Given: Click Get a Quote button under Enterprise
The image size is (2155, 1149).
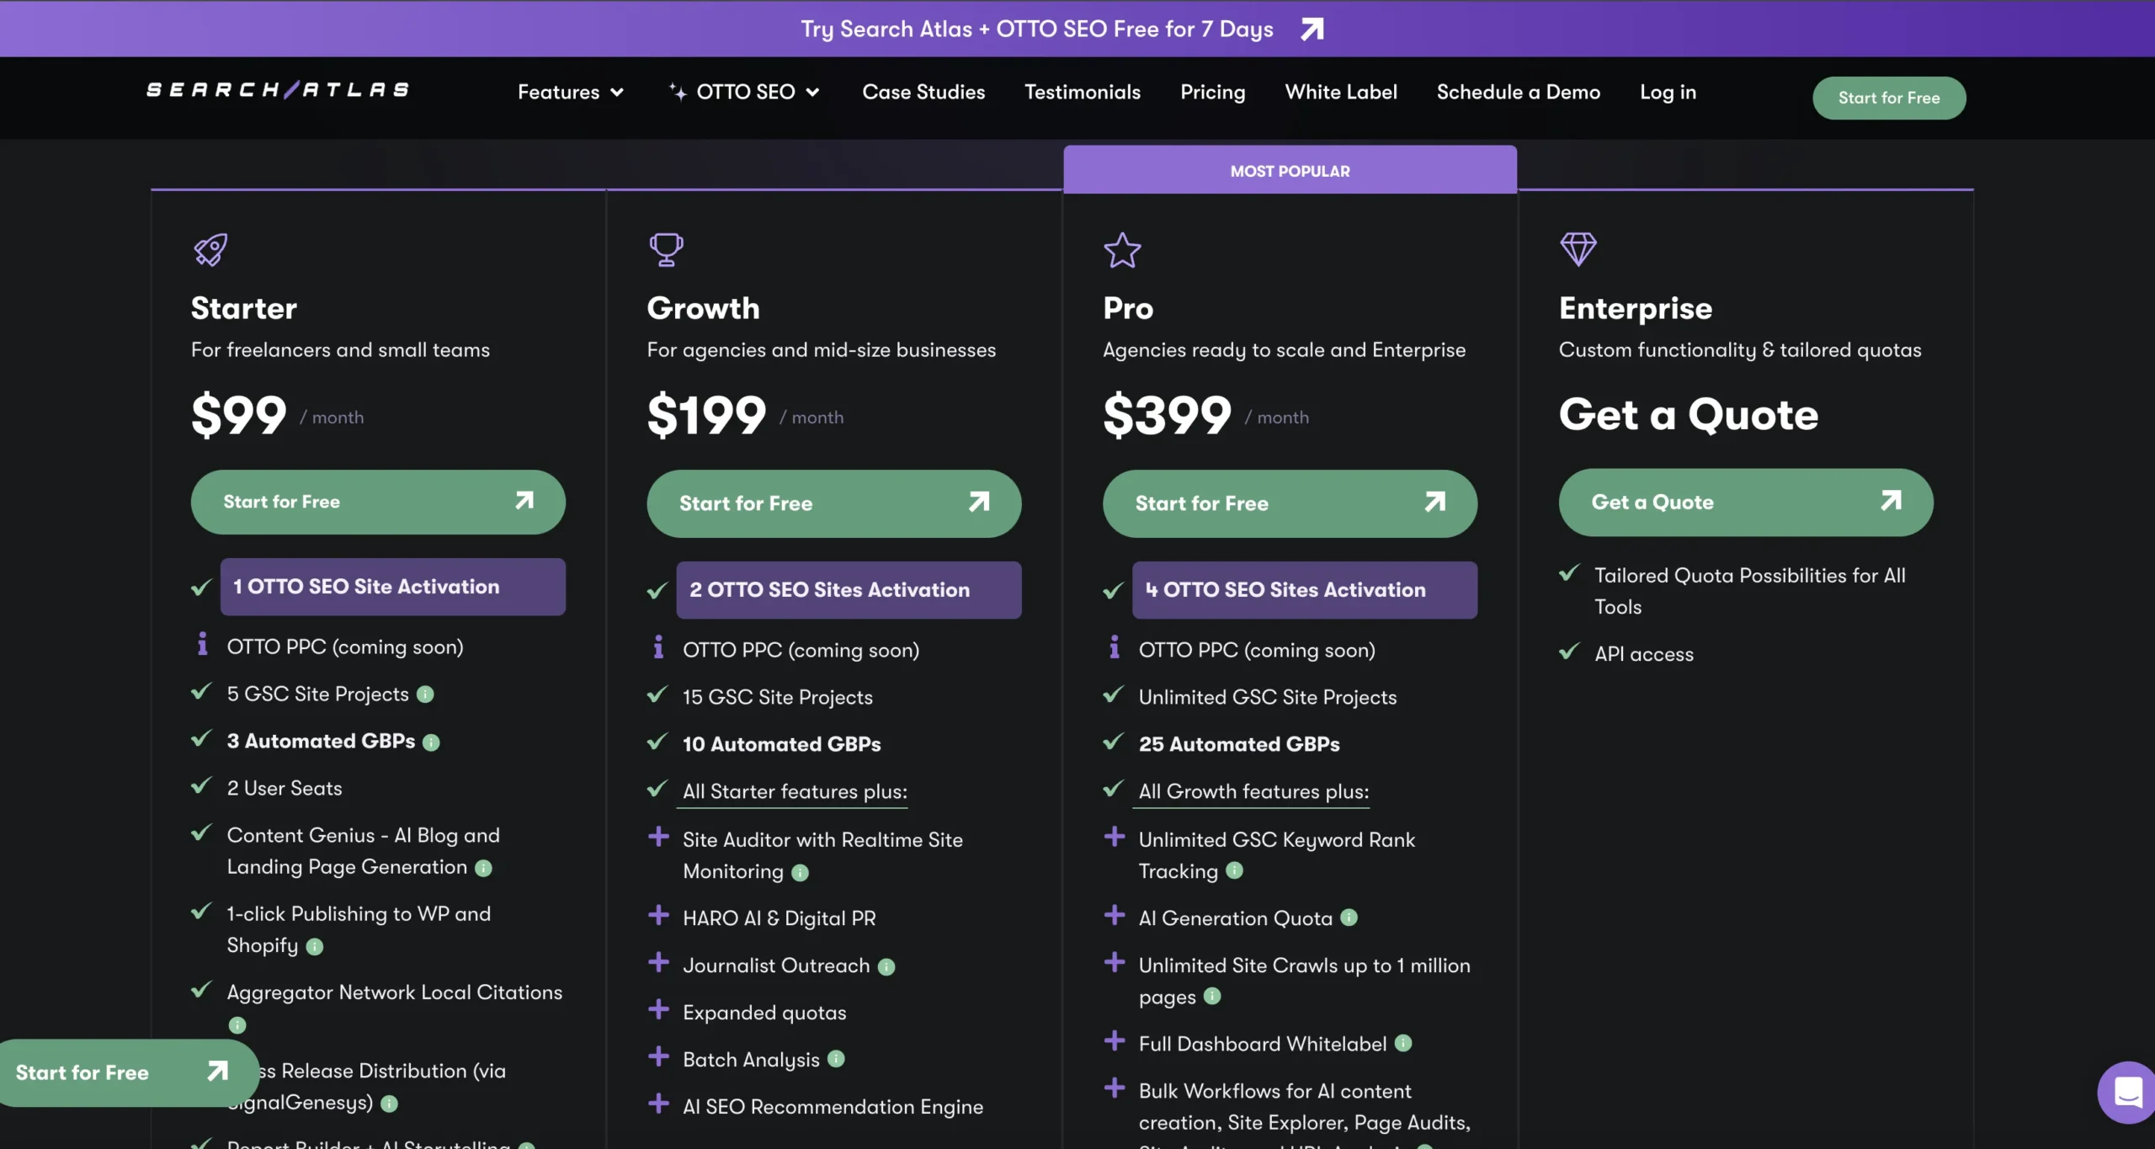Looking at the screenshot, I should click(1746, 502).
